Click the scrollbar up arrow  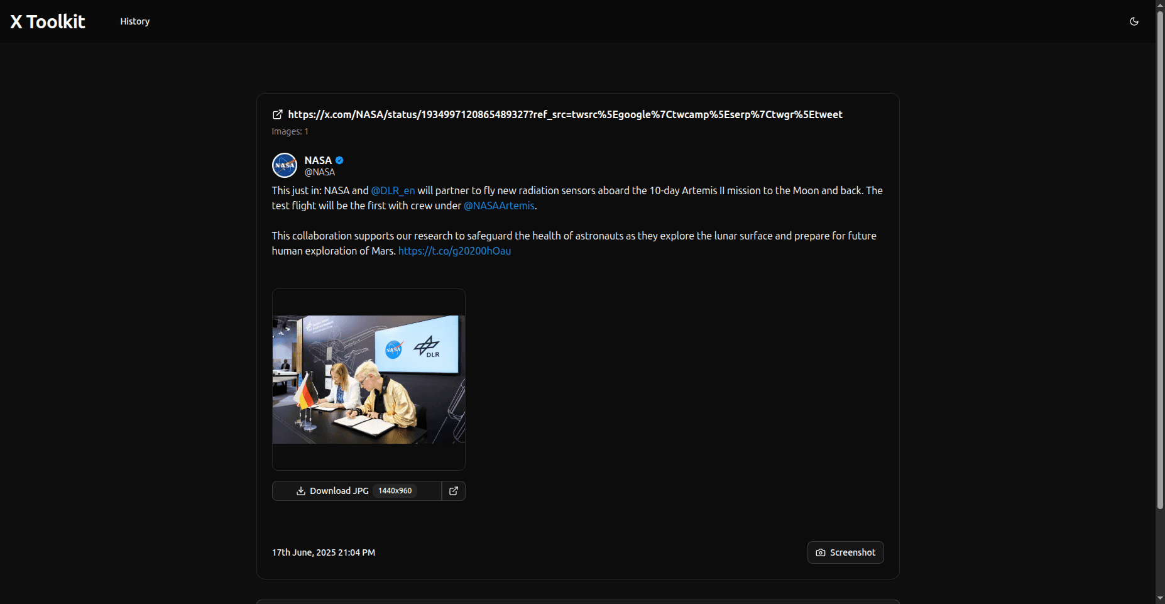pos(1160,5)
